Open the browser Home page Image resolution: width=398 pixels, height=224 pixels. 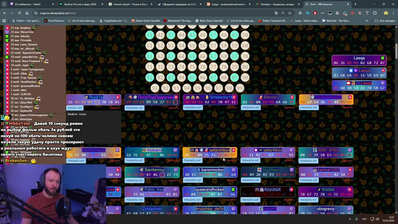(x=27, y=13)
